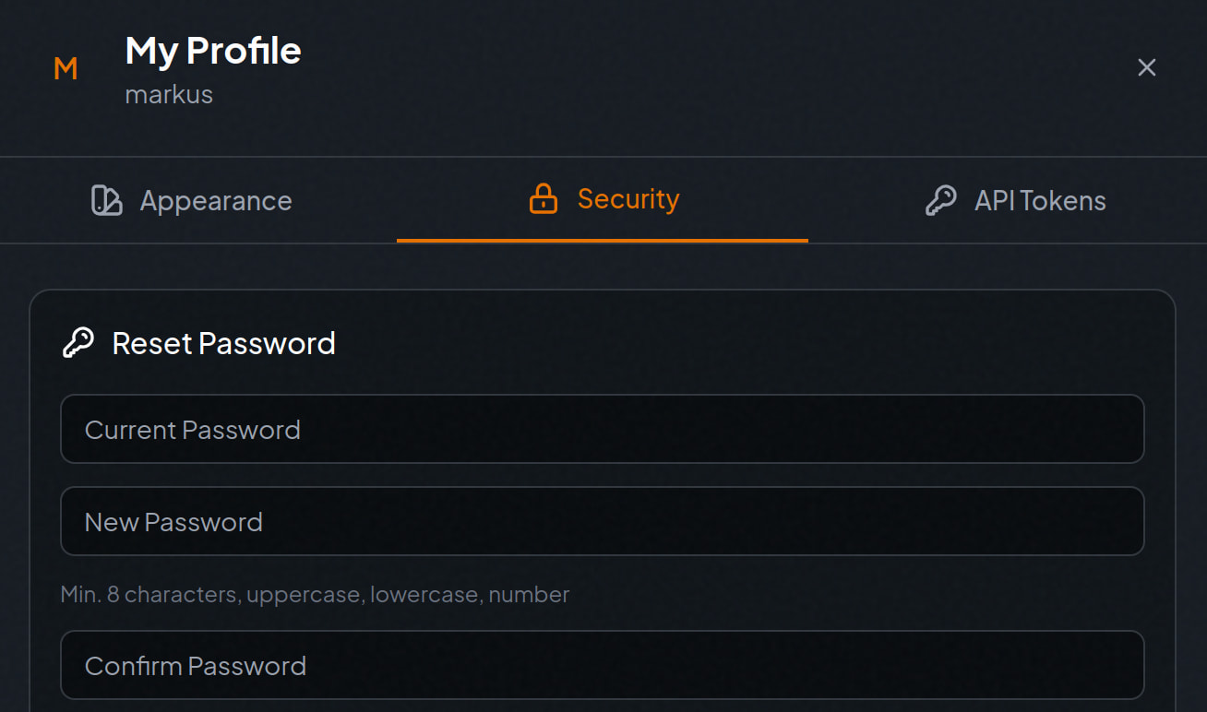Click the orange M avatar icon
Viewport: 1207px width, 712px height.
(x=66, y=68)
